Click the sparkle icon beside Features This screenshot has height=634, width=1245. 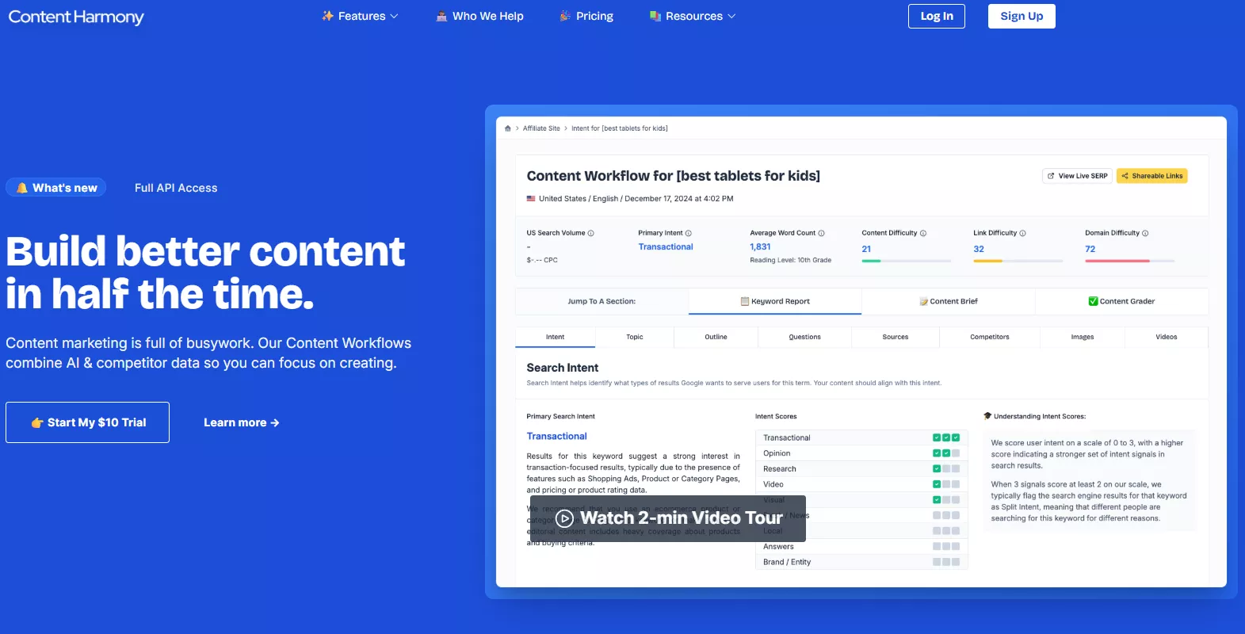[327, 16]
